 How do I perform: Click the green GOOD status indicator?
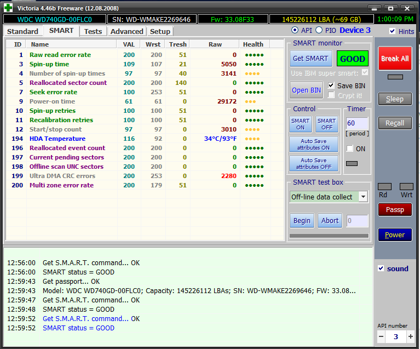coord(352,59)
